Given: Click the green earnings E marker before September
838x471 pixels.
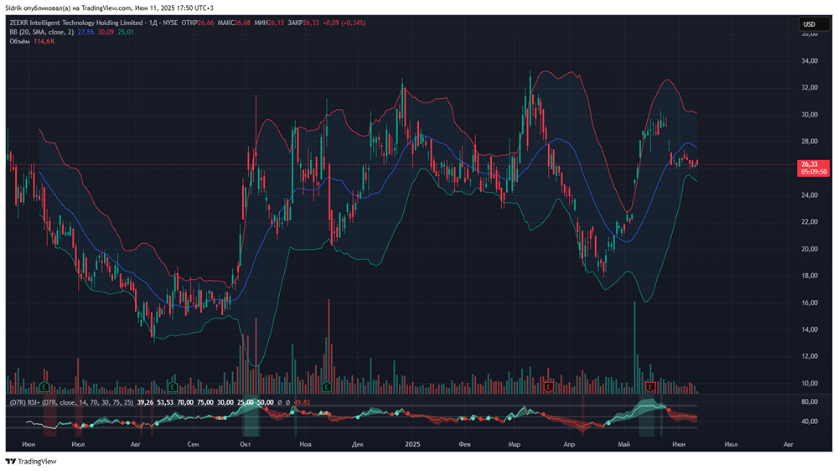Looking at the screenshot, I should (x=173, y=386).
